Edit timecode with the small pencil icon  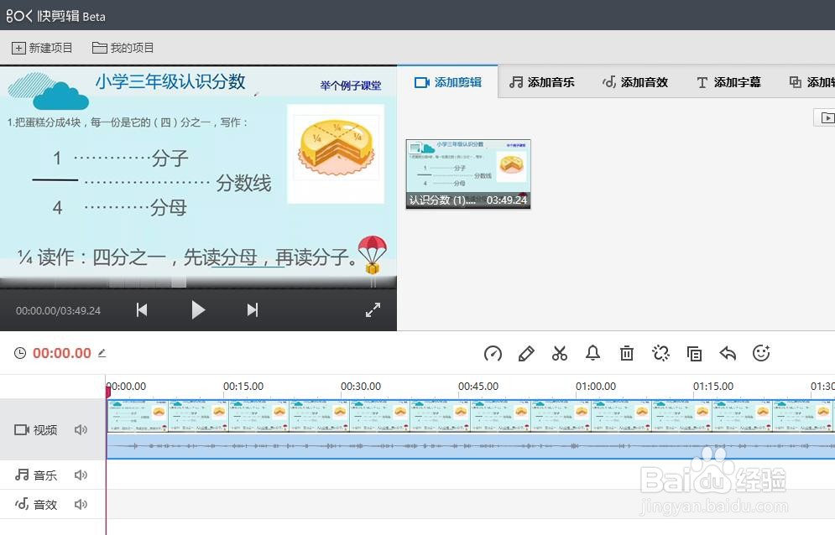(102, 353)
